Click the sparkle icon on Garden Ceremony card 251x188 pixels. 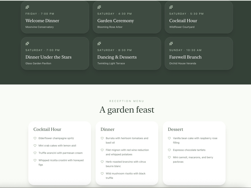[99, 7]
